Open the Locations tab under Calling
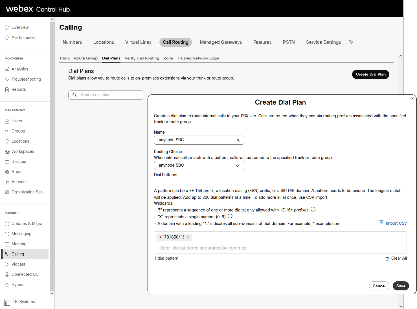Image resolution: width=417 pixels, height=309 pixels. pyautogui.click(x=104, y=42)
